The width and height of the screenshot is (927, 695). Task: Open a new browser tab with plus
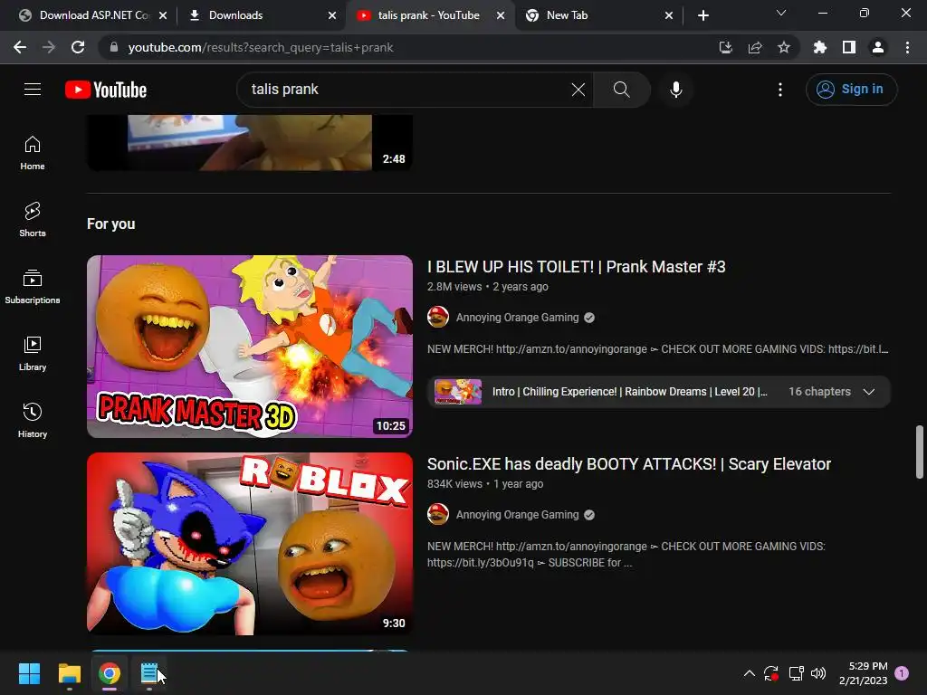coord(702,15)
